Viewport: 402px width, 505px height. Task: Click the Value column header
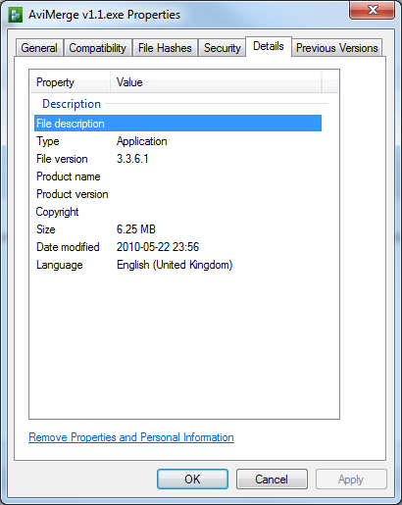click(x=216, y=82)
